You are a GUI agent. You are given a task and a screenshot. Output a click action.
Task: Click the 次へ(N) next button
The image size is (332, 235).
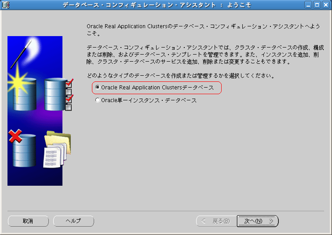pos(258,221)
